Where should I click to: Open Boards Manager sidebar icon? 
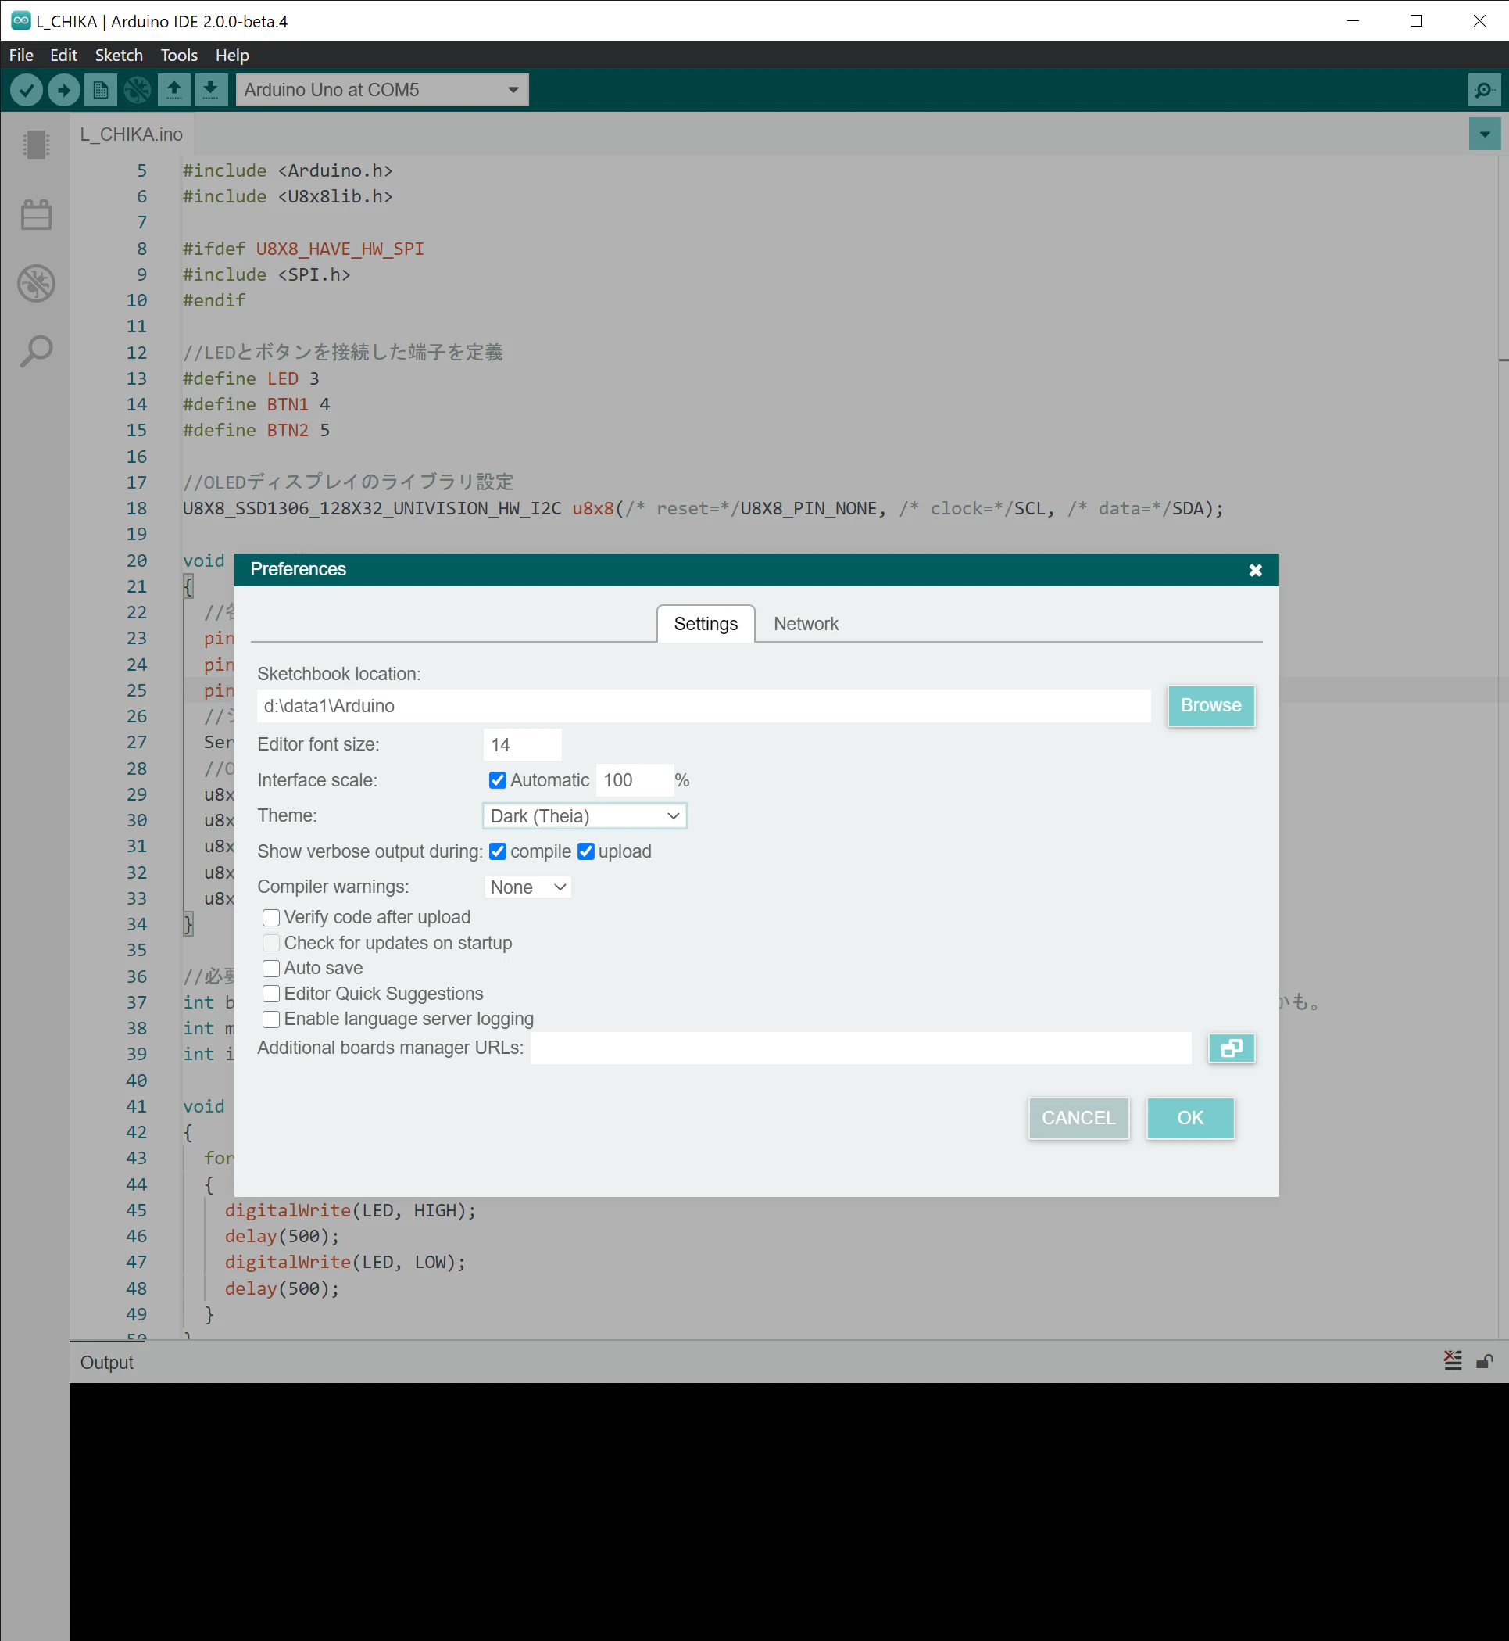36,145
